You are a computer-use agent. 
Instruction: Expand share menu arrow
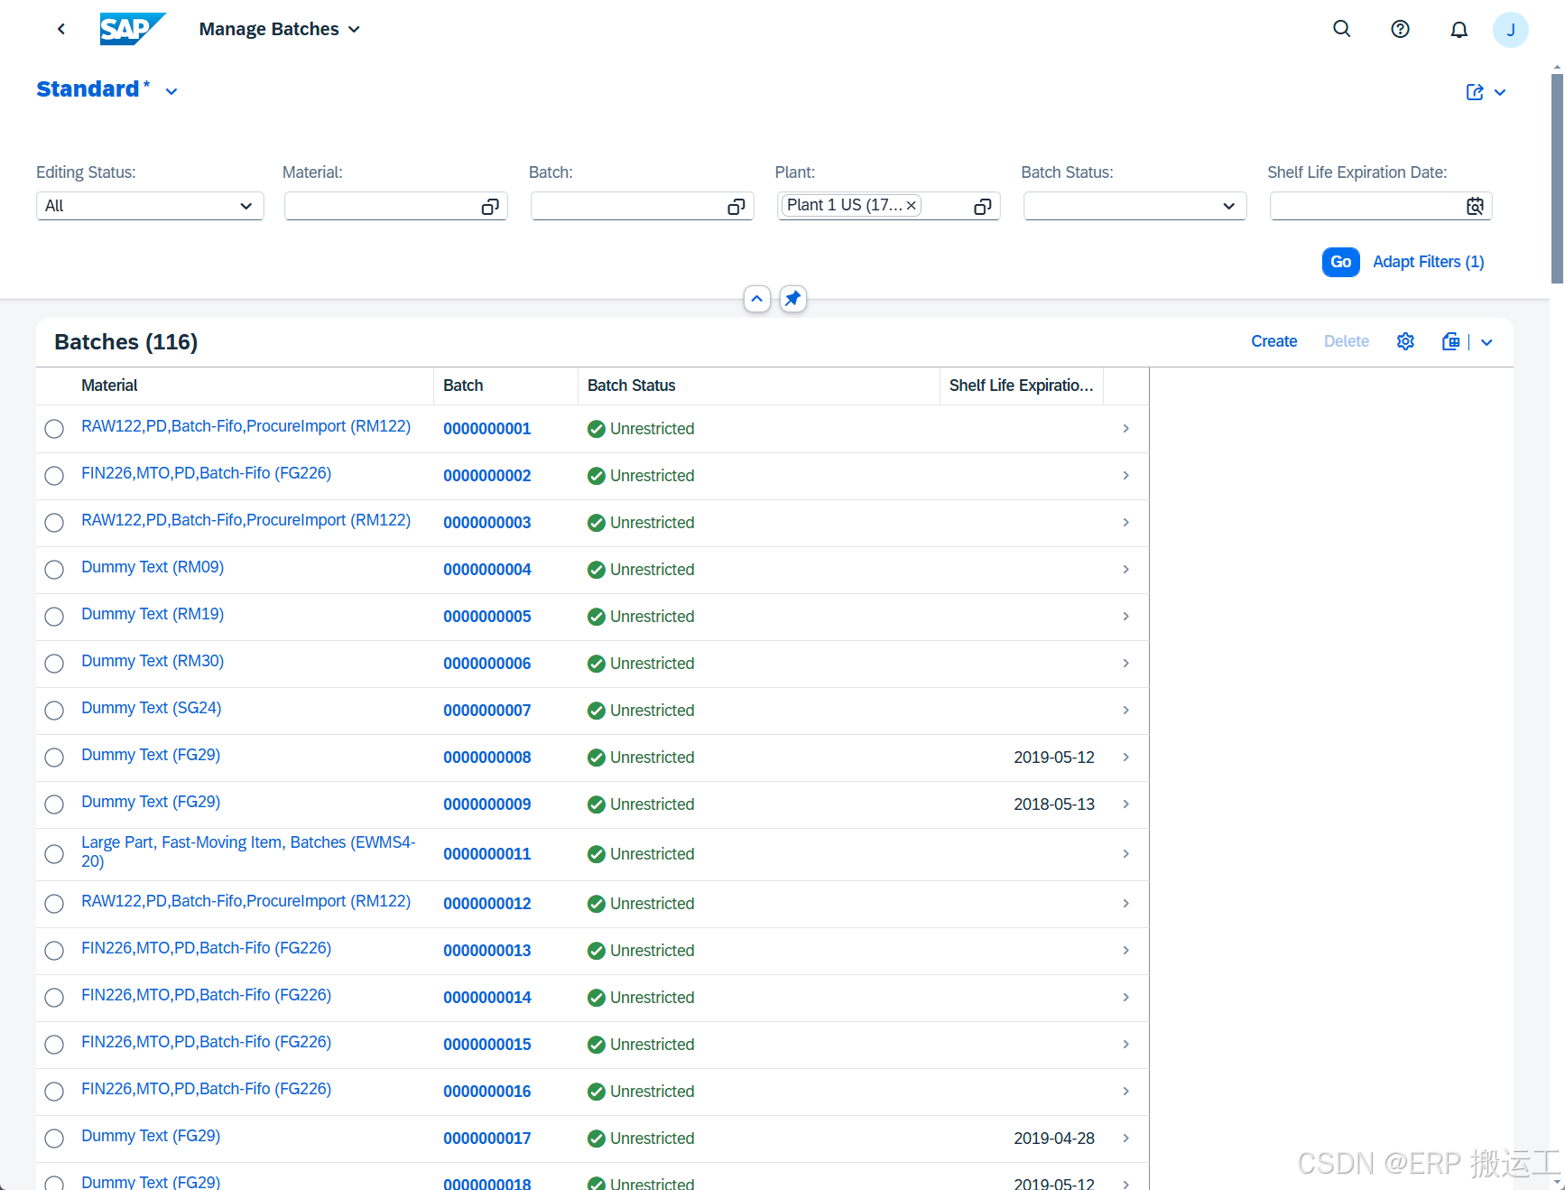[1500, 92]
